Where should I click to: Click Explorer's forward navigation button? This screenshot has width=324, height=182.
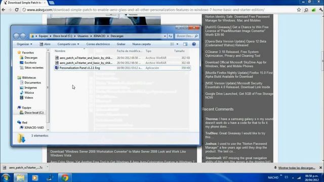[23, 36]
